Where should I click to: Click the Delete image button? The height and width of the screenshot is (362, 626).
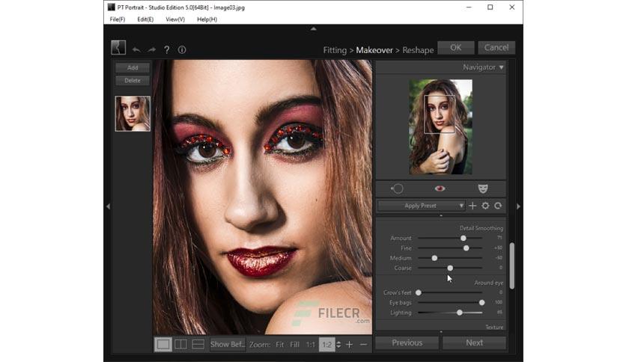[133, 81]
